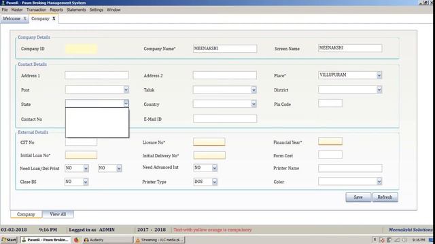Click the Address 2 field
This screenshot has width=435, height=244.
pos(225,75)
